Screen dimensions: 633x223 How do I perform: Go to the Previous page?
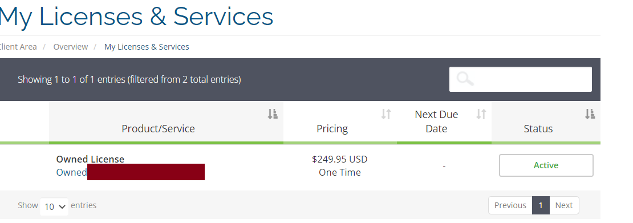point(510,205)
